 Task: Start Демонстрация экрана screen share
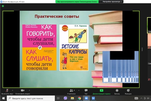pos(102,92)
